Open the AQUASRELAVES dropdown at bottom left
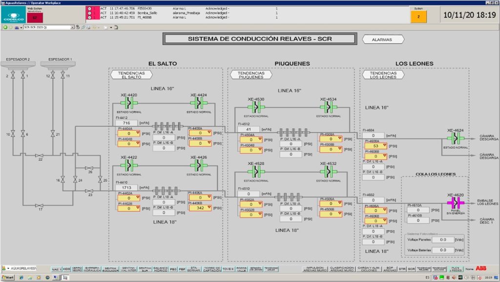Screen dimensions: 500x282 [x=8, y=268]
